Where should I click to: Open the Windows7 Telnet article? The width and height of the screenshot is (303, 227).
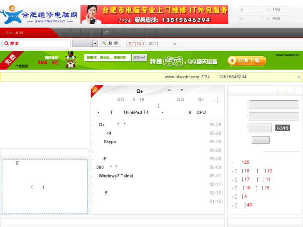tap(116, 176)
